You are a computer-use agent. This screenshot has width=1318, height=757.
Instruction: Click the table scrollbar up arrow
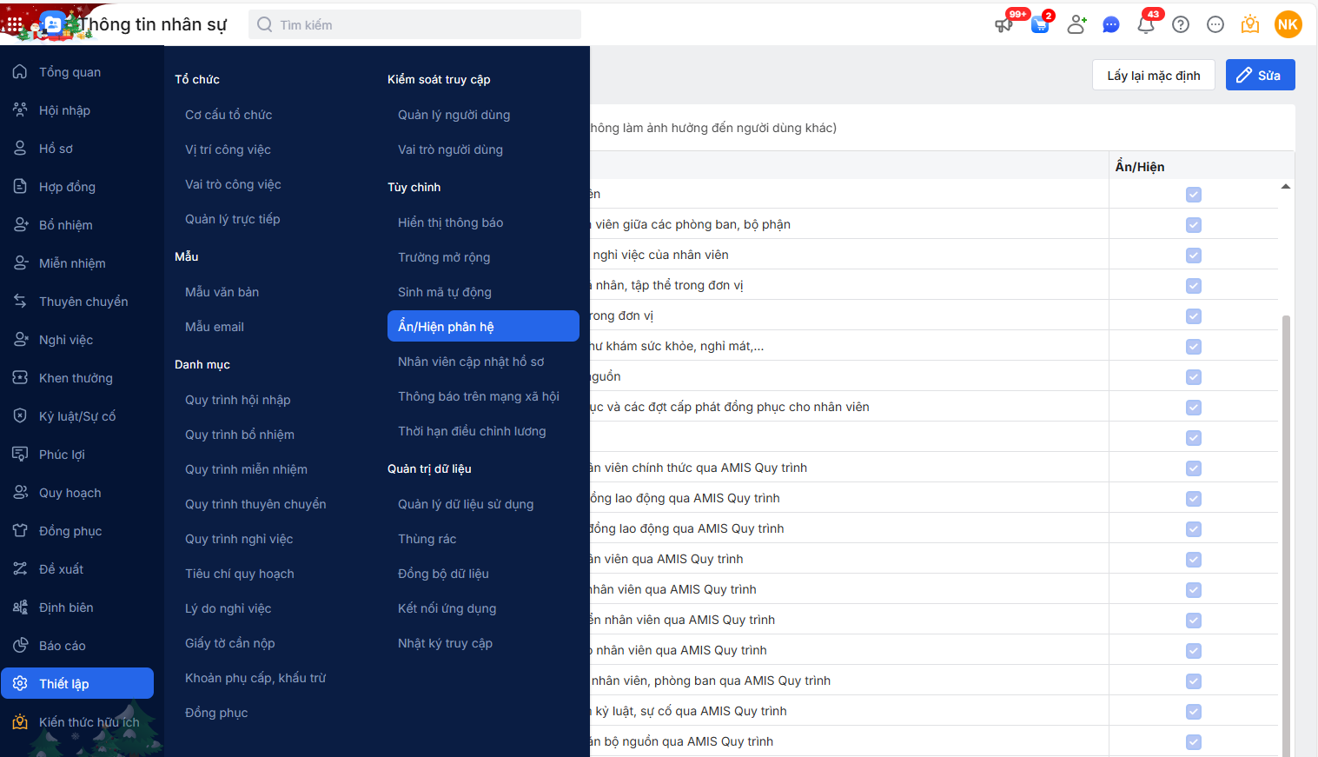[1286, 186]
